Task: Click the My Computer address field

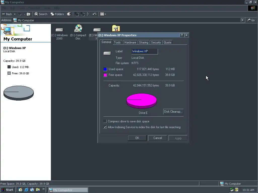Action: tap(127, 20)
